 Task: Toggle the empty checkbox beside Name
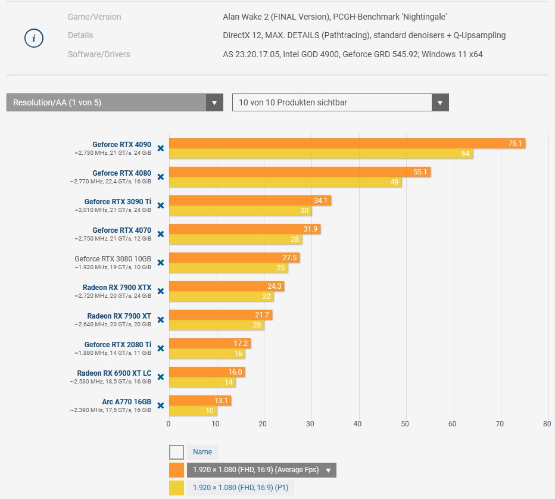177,453
